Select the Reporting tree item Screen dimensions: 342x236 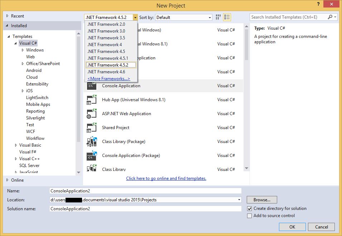coord(35,111)
